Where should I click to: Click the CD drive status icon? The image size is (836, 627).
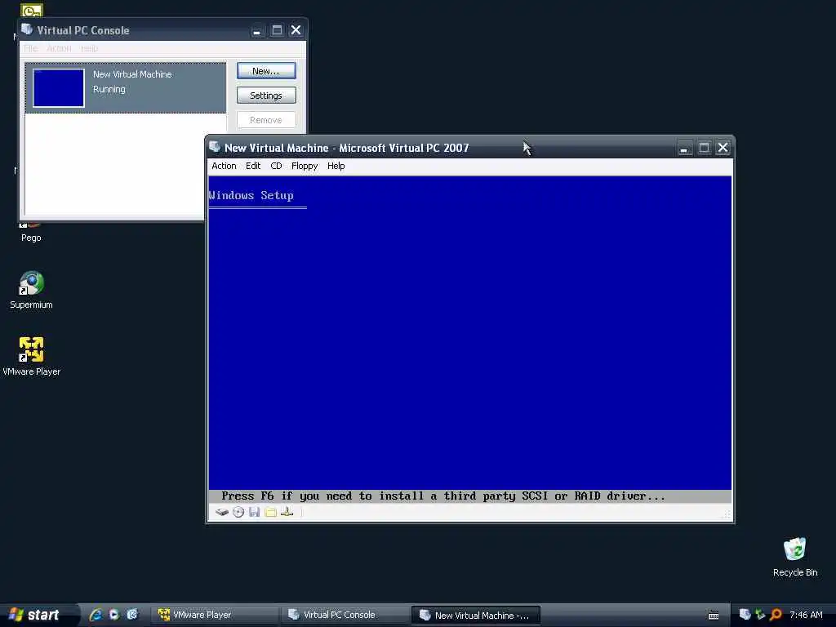(x=238, y=513)
